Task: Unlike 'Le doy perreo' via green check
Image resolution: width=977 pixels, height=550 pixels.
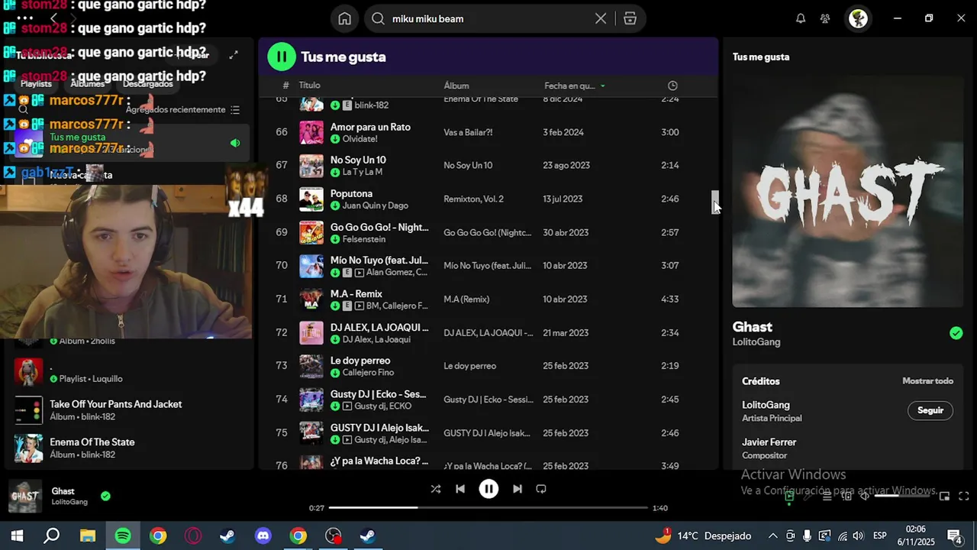Action: 335,373
